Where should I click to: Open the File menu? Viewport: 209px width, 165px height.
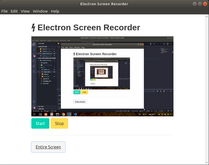(x=4, y=11)
